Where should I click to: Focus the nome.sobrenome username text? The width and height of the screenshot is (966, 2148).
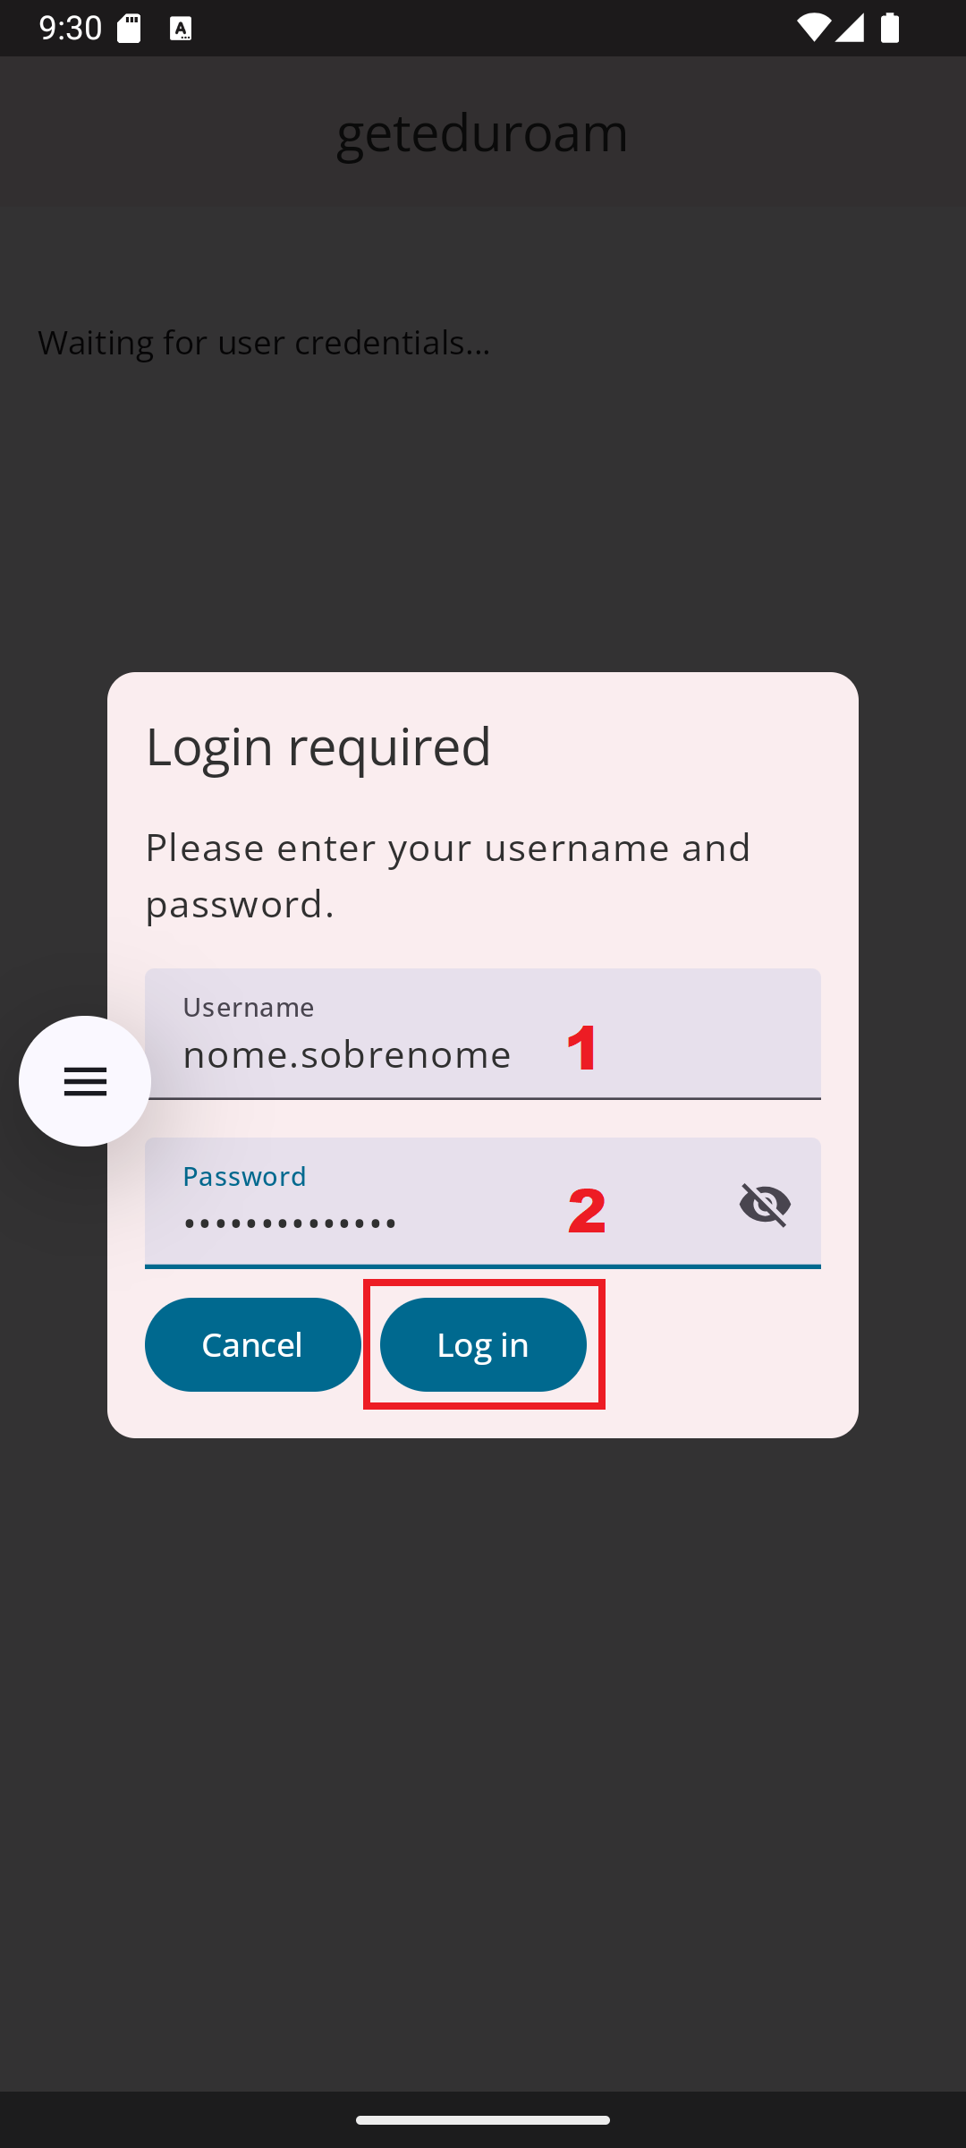click(347, 1054)
